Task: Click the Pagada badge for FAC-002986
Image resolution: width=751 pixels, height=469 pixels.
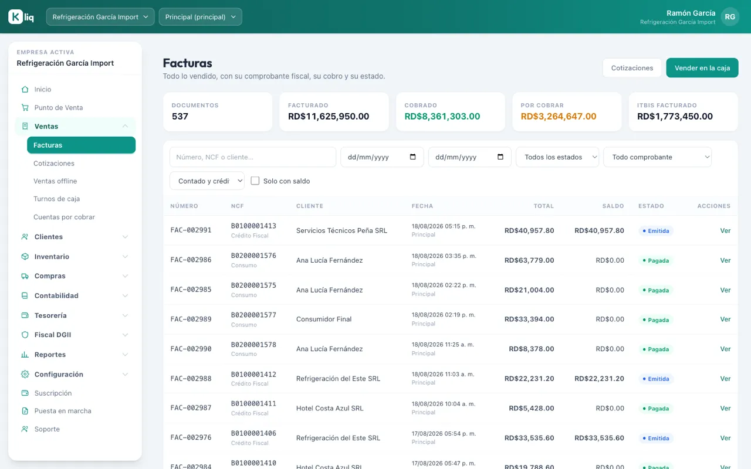Action: point(655,261)
